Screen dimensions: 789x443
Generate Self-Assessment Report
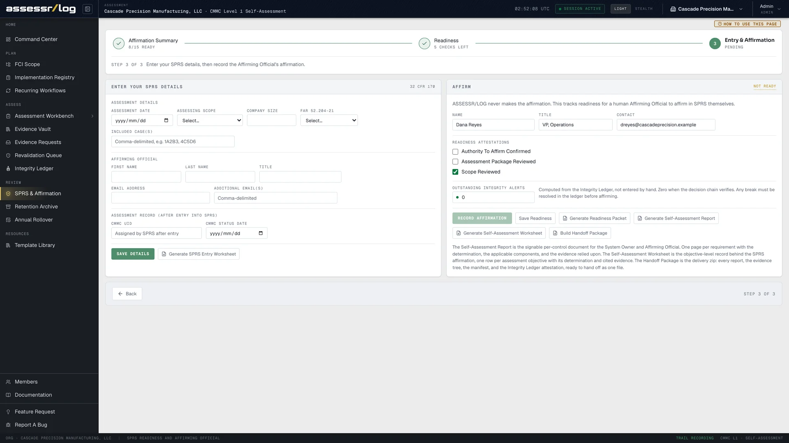pos(676,218)
